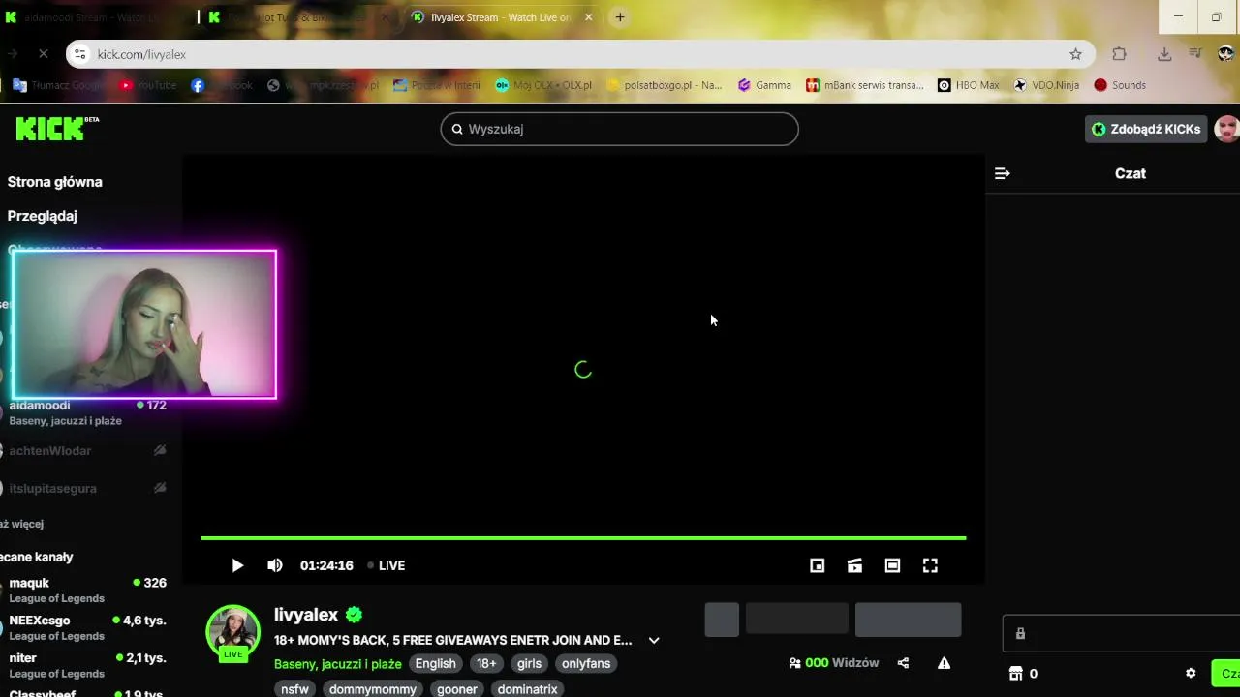Open the Mój OLX bookmark
Image resolution: width=1240 pixels, height=697 pixels.
543,85
